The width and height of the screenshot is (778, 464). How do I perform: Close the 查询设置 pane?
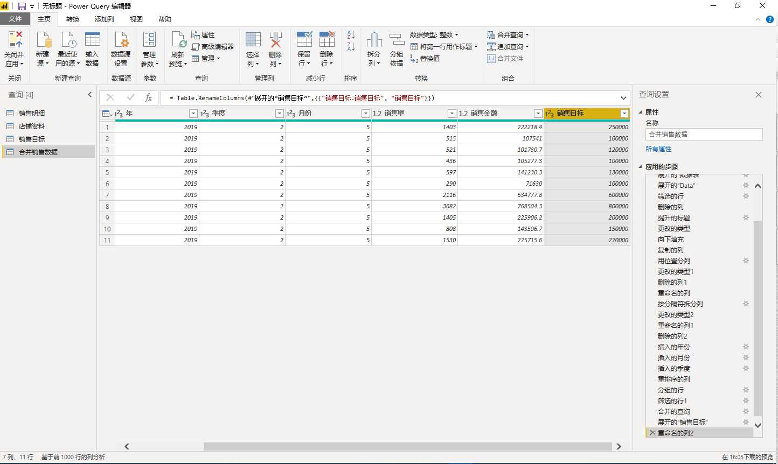(759, 95)
